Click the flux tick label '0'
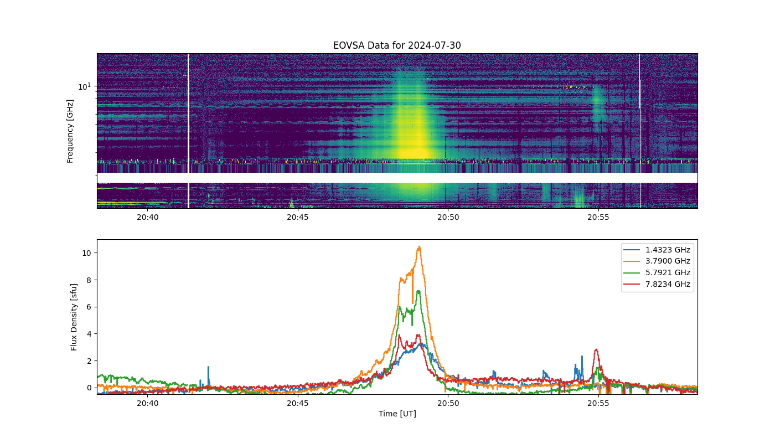 [90, 388]
